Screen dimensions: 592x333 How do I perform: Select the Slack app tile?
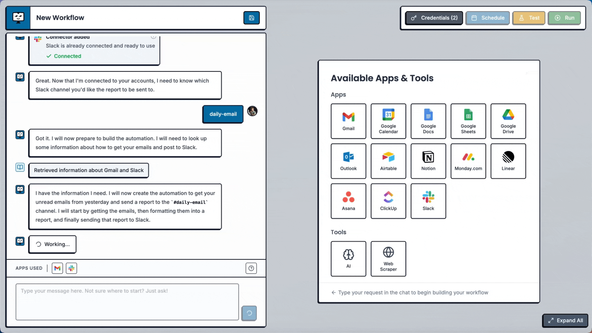428,201
